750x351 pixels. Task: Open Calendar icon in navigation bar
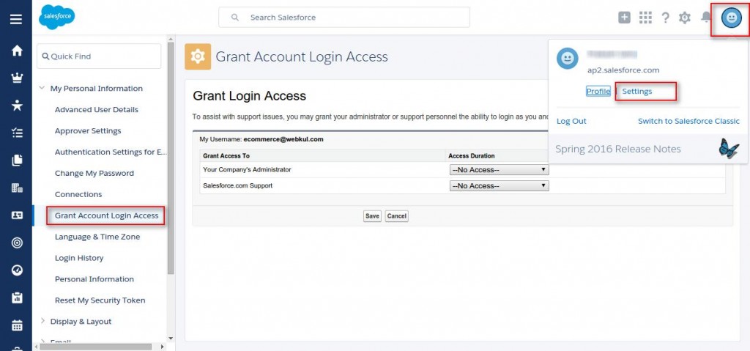click(17, 325)
